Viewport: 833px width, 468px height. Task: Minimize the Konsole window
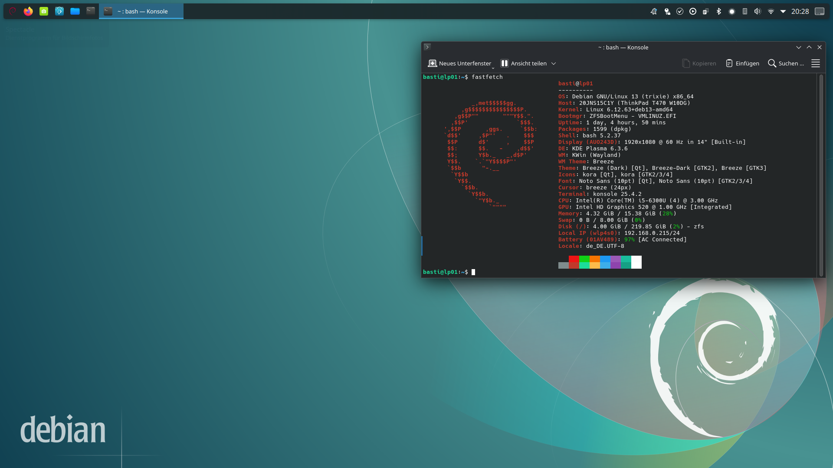tap(799, 47)
